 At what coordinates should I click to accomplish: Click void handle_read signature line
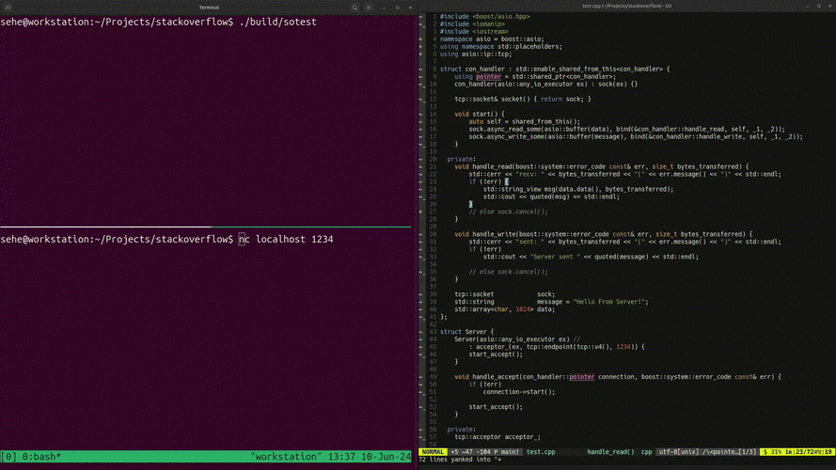602,166
